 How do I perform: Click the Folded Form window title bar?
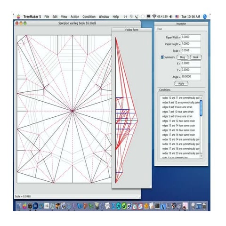coord(131,30)
